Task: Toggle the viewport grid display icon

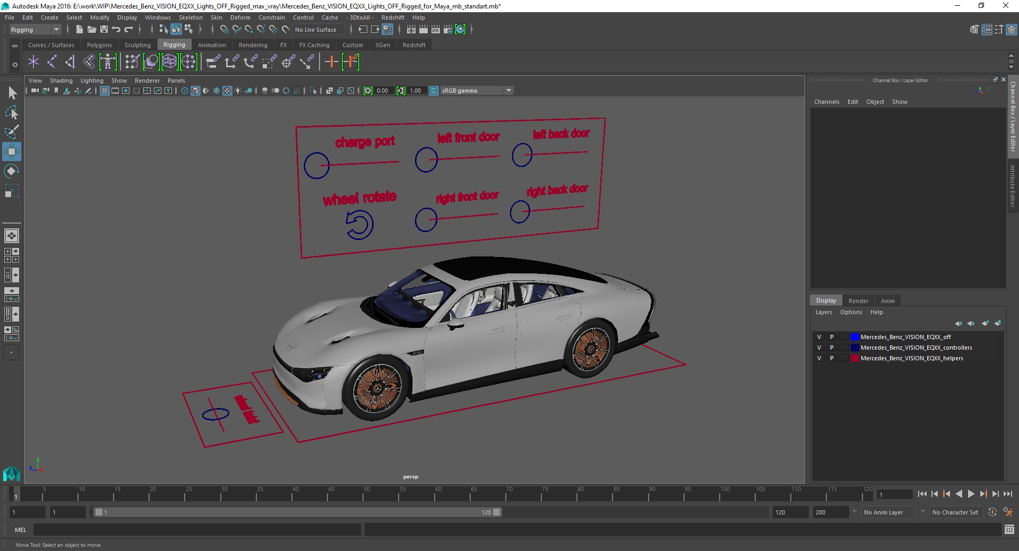Action: [105, 91]
